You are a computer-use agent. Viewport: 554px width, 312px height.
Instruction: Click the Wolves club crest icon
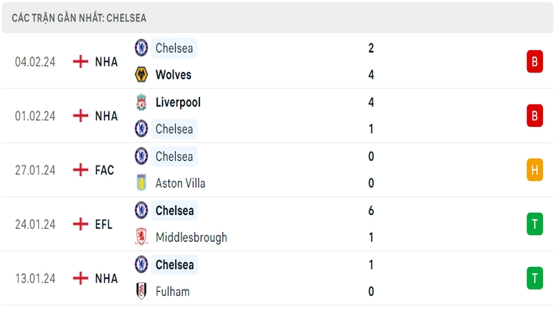pyautogui.click(x=141, y=75)
